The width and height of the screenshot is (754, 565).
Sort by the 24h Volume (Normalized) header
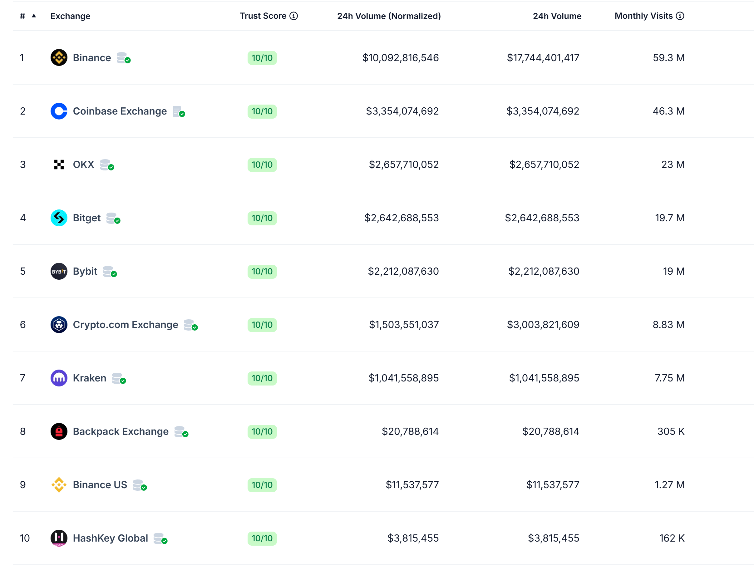[389, 16]
